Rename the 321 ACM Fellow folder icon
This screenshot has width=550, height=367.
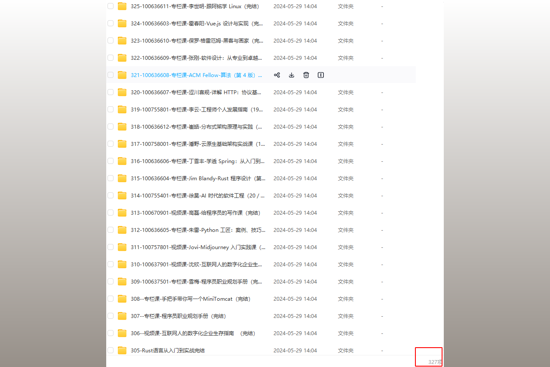pos(321,75)
